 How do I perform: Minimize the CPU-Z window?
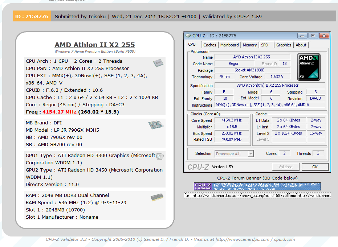(x=302, y=36)
